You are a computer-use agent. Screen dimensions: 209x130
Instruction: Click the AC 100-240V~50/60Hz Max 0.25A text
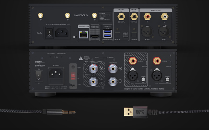[57, 24]
